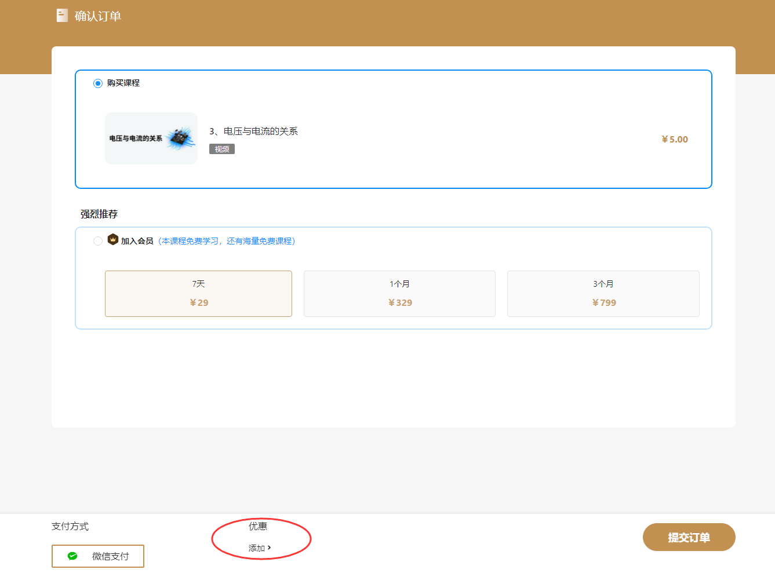Image resolution: width=775 pixels, height=584 pixels.
Task: Click course title 3、电压与电流的关系
Action: click(x=253, y=132)
